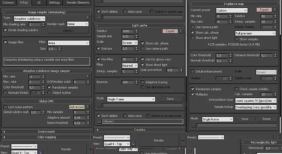Enable Adaptive tracing checkbox
Viewport: 282px width, 154px height.
(143, 82)
